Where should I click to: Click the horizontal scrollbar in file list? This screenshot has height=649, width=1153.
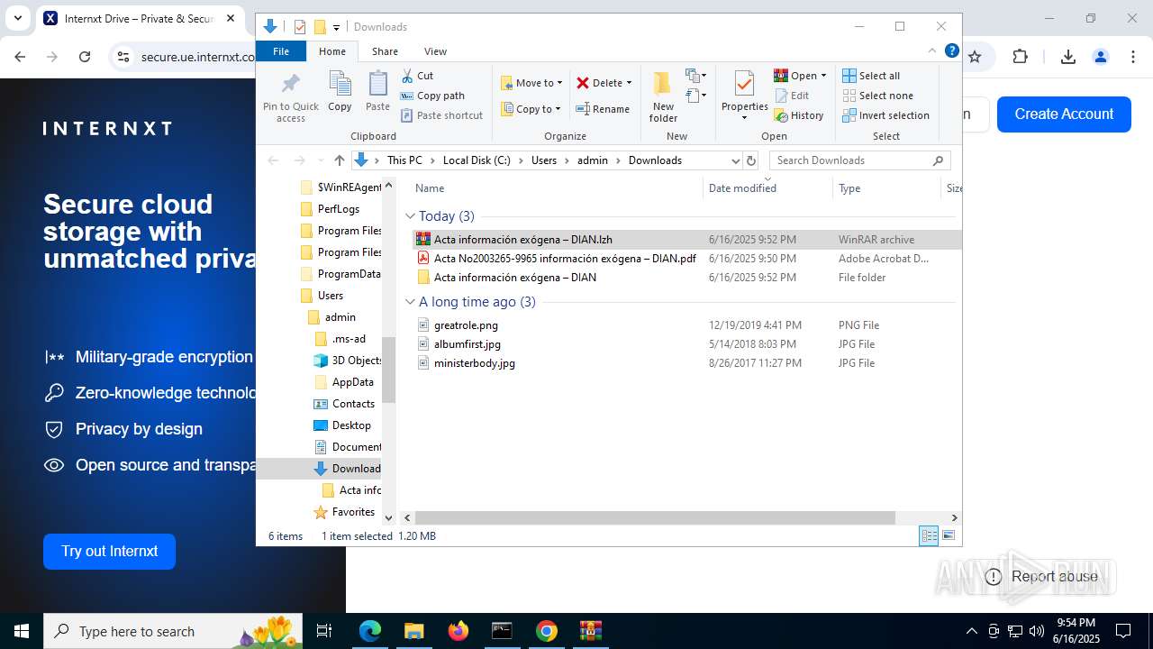point(655,518)
